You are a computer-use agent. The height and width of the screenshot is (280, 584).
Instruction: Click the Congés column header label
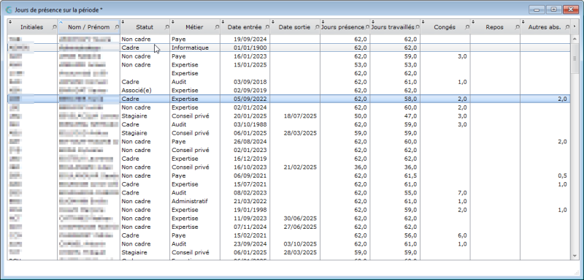[x=445, y=27]
